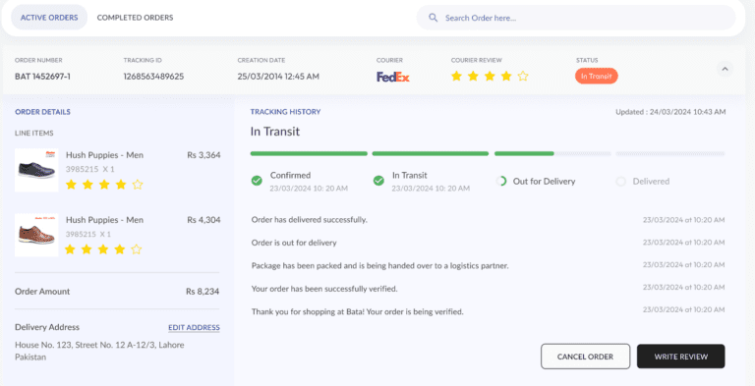Rate courier four stars
Screen dimensions: 755x386
[x=506, y=76]
